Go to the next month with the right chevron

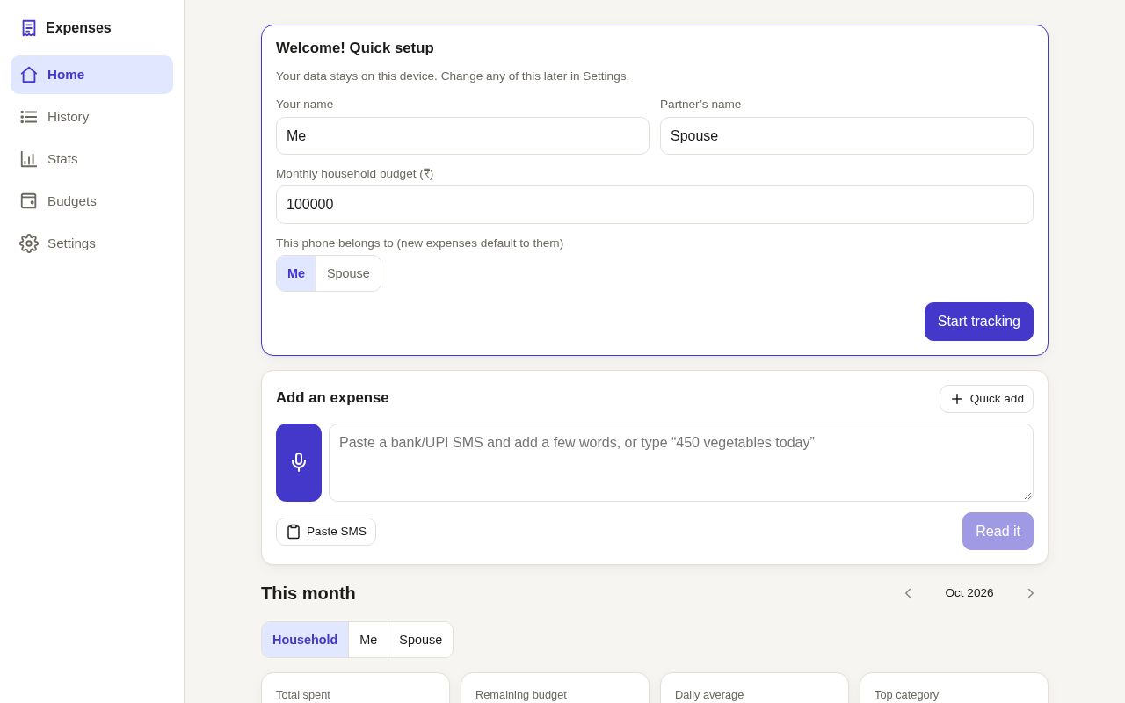(1031, 593)
